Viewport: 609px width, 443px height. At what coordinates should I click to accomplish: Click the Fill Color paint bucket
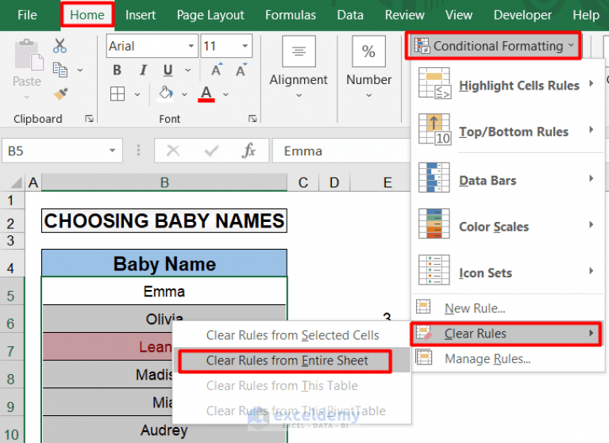click(166, 94)
